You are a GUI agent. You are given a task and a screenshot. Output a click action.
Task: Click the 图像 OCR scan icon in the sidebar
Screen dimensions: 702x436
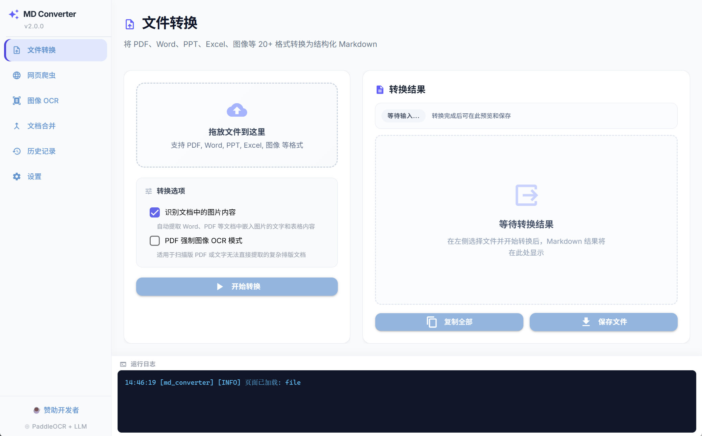coord(17,100)
